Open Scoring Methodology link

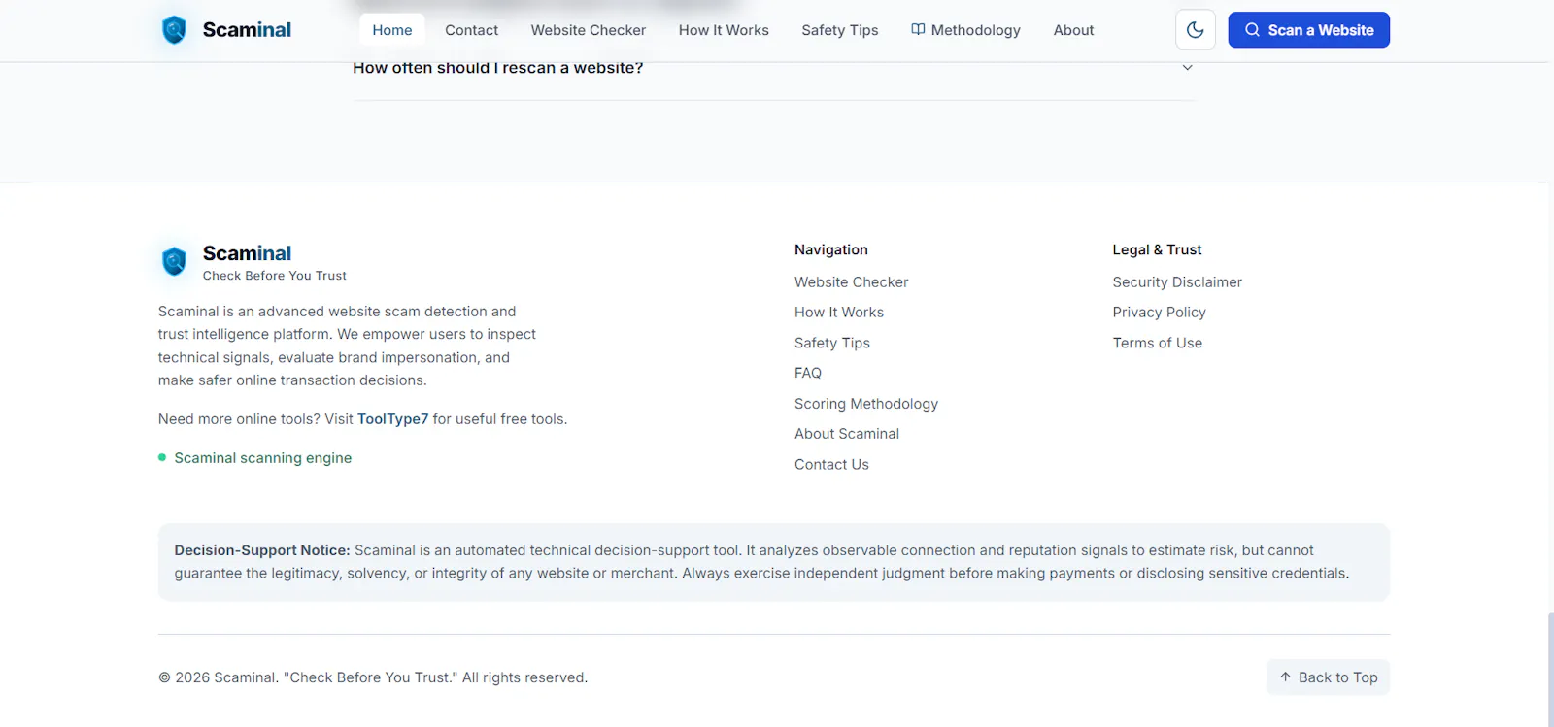tap(866, 404)
